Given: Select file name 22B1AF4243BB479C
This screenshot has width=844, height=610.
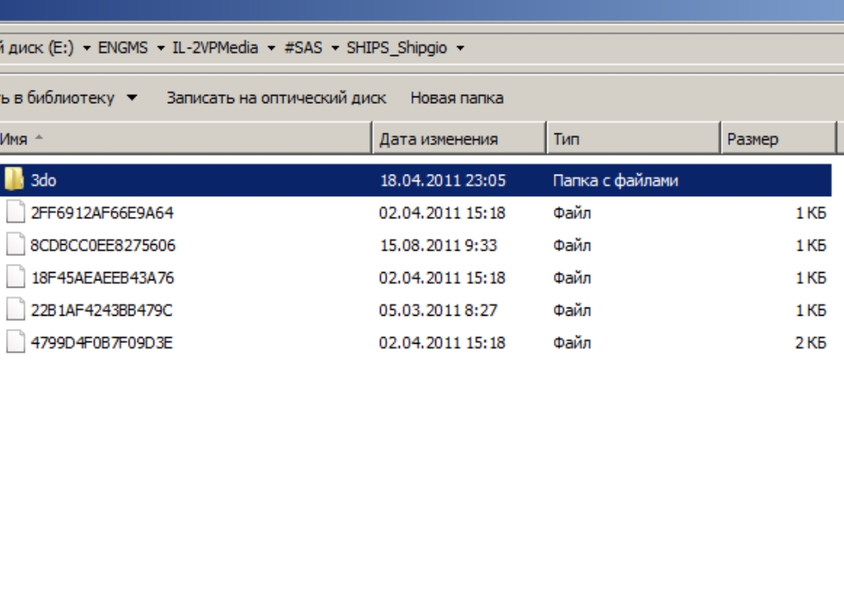Looking at the screenshot, I should coord(101,311).
